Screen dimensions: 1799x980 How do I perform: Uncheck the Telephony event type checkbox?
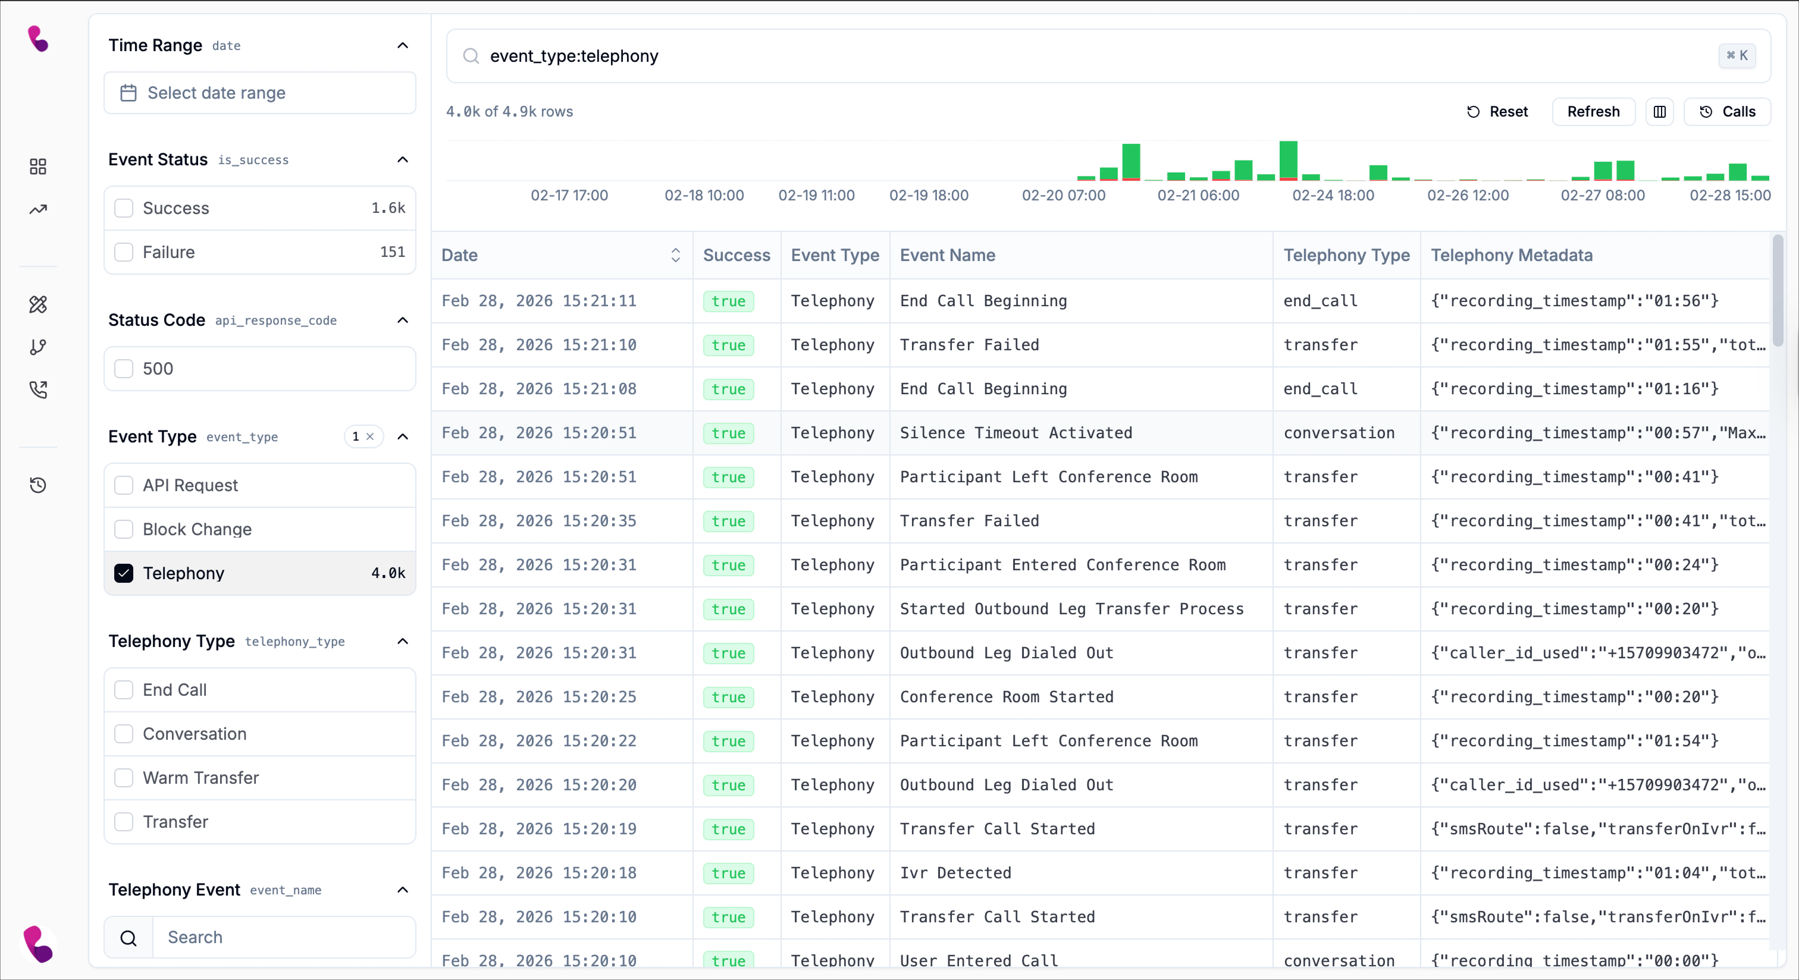coord(124,573)
